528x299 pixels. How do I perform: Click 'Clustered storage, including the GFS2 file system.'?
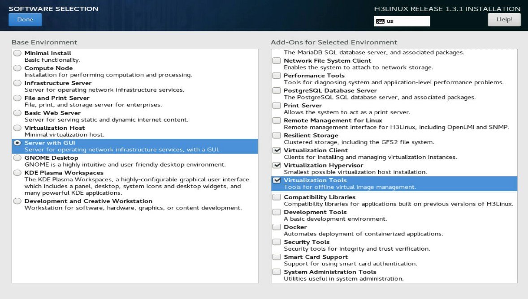click(x=359, y=142)
